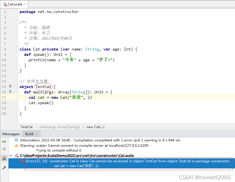Select TestCat in the breadcrumb bar

pyautogui.click(x=27, y=127)
